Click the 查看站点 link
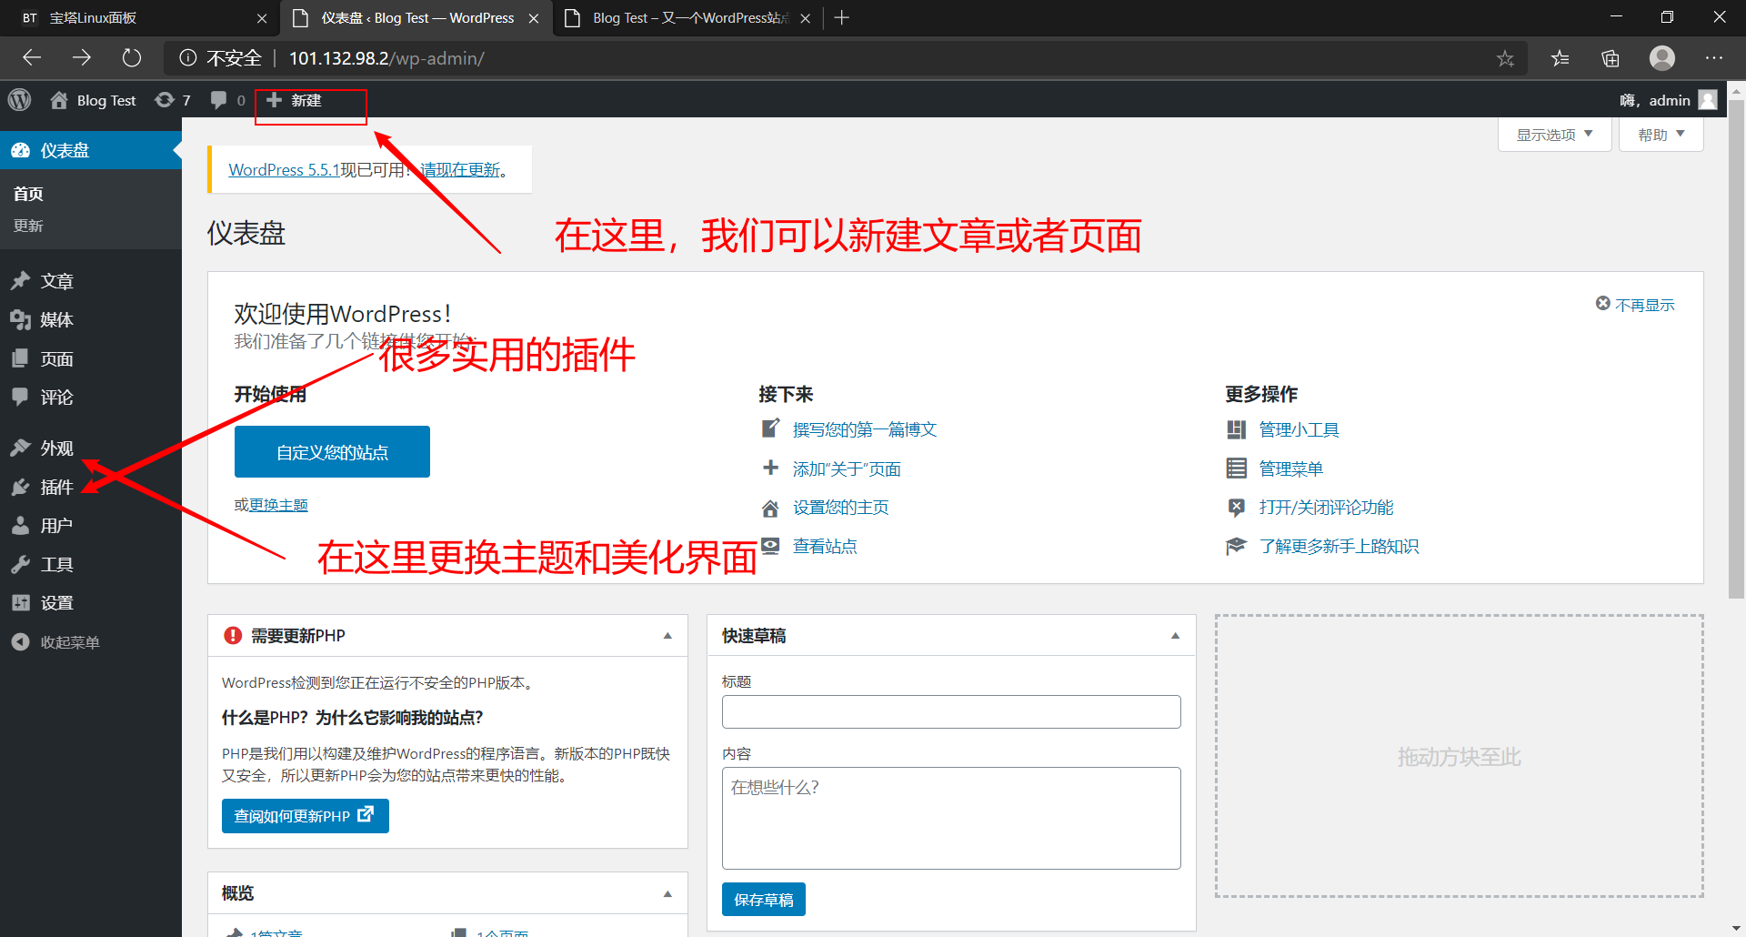Screen dimensions: 1746x937 (824, 546)
